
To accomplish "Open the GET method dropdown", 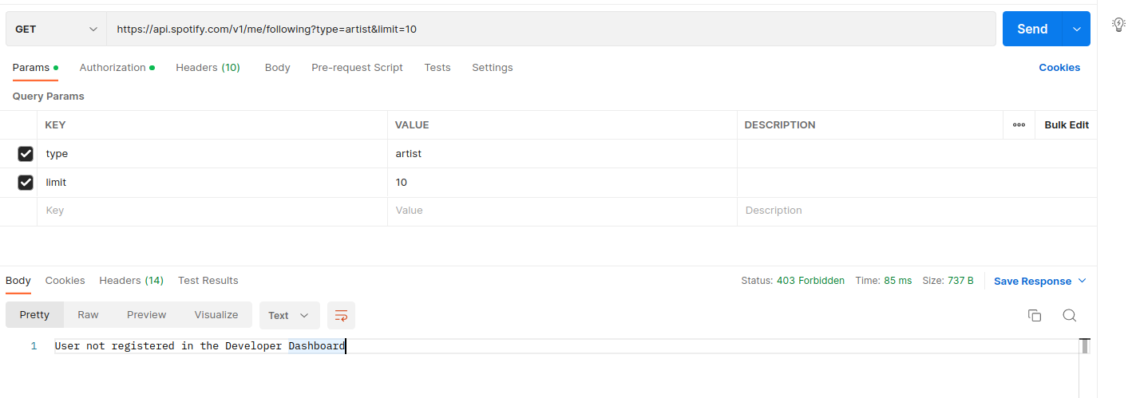I will tap(57, 29).
